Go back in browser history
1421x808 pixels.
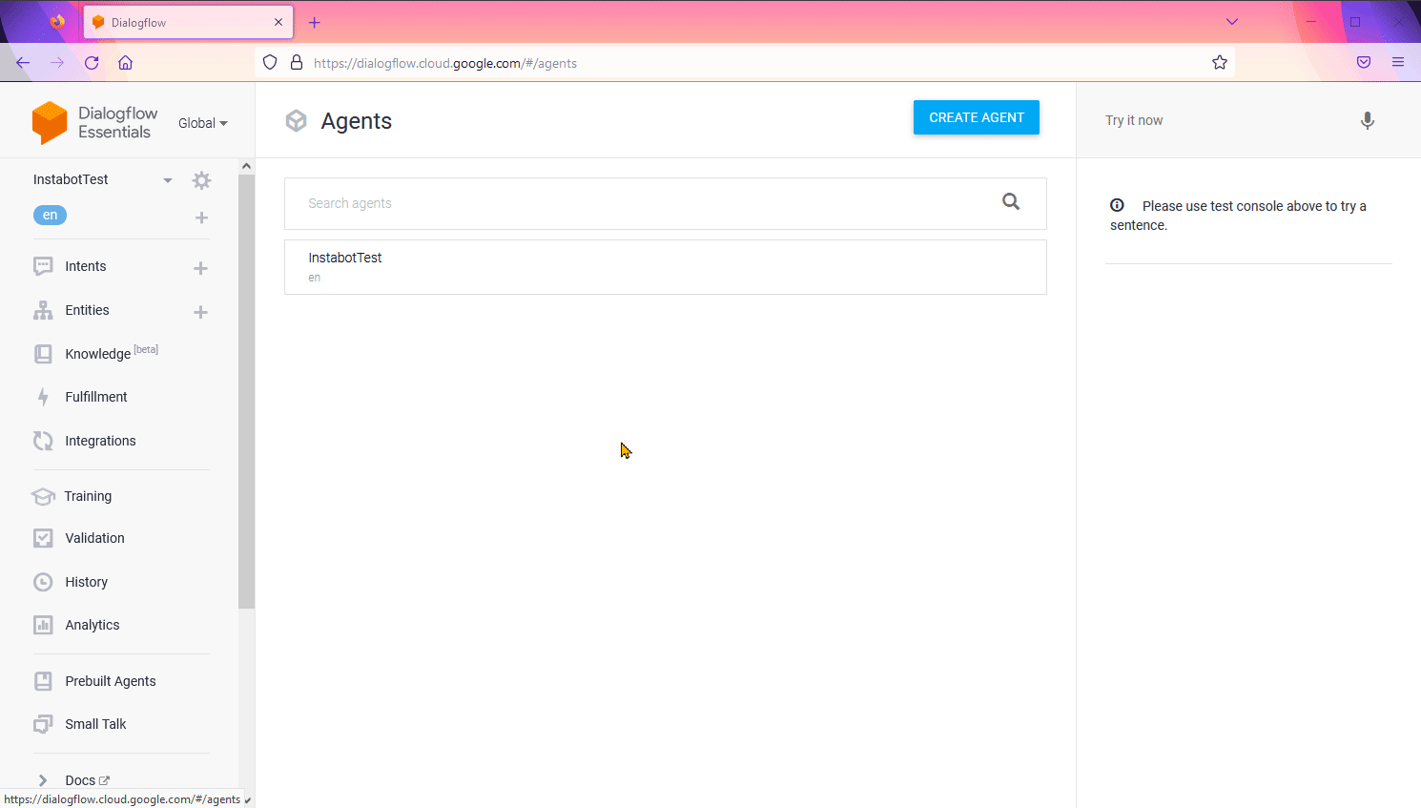pyautogui.click(x=23, y=63)
